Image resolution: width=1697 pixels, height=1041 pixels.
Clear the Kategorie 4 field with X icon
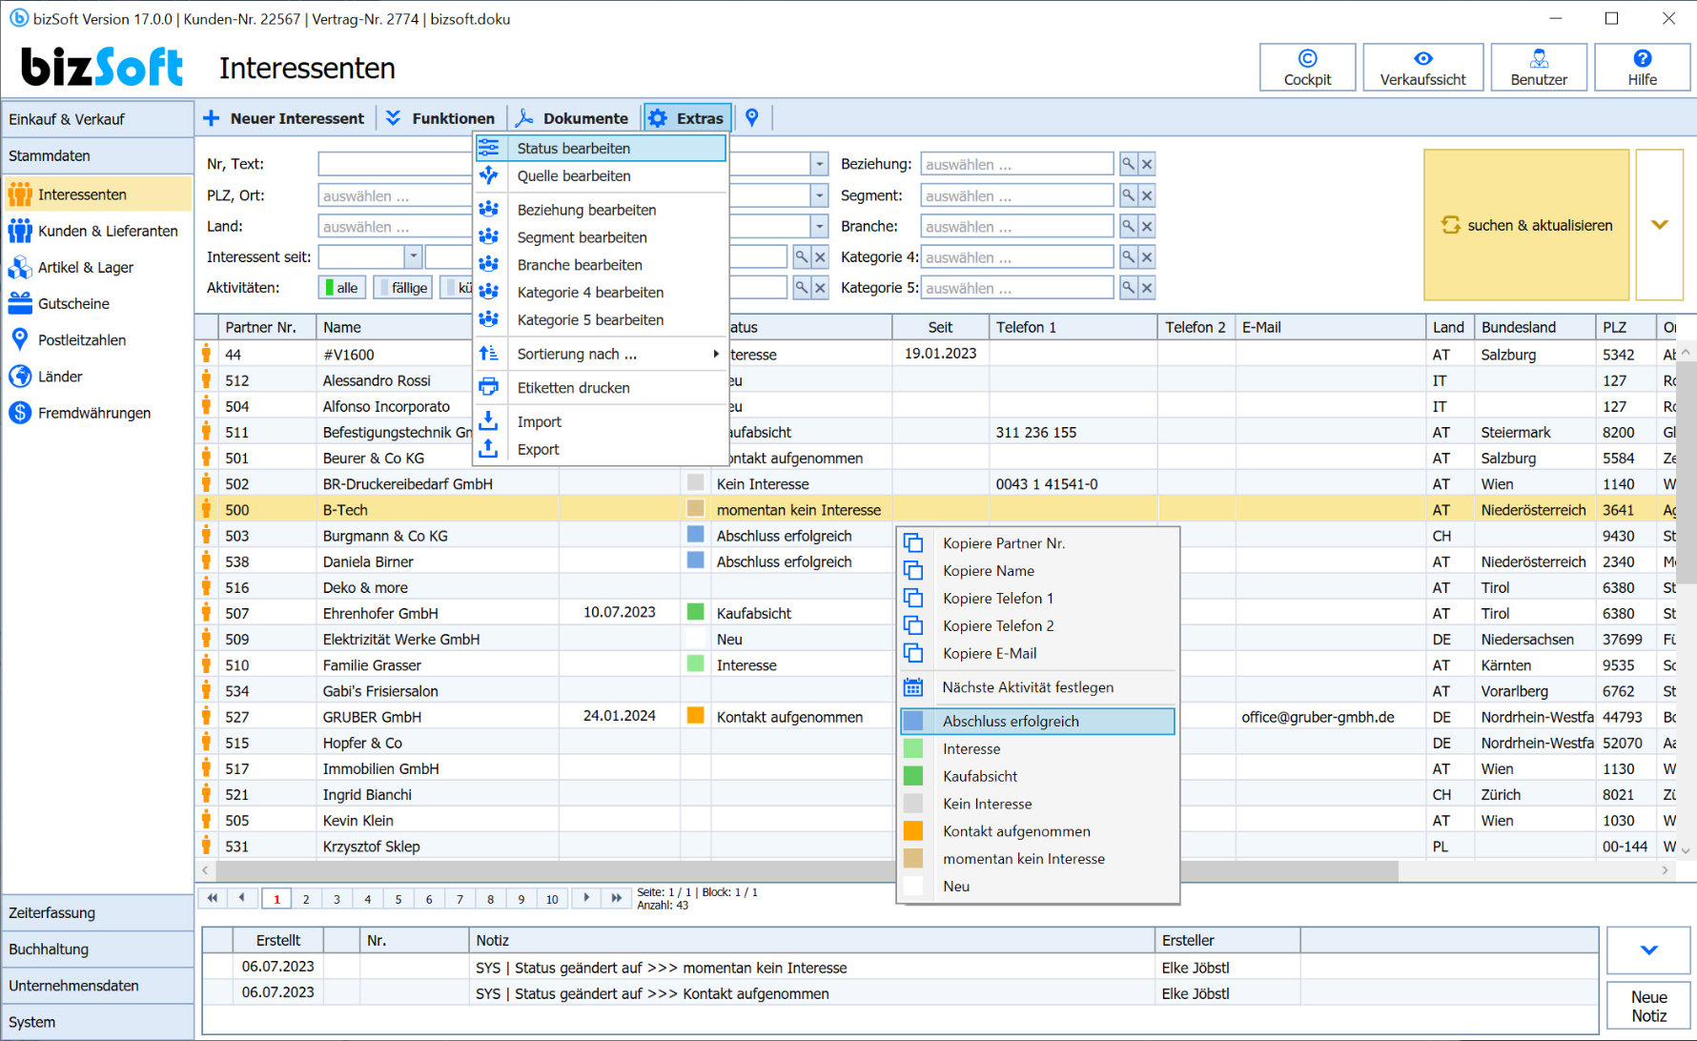pos(1147,257)
